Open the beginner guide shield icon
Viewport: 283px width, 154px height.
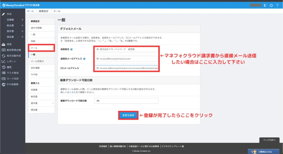pos(265,5)
